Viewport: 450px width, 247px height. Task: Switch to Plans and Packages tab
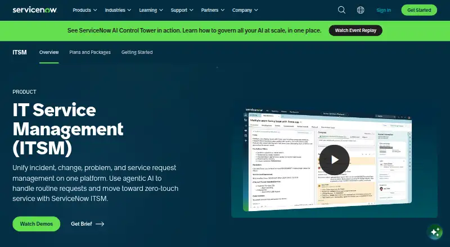pyautogui.click(x=90, y=52)
